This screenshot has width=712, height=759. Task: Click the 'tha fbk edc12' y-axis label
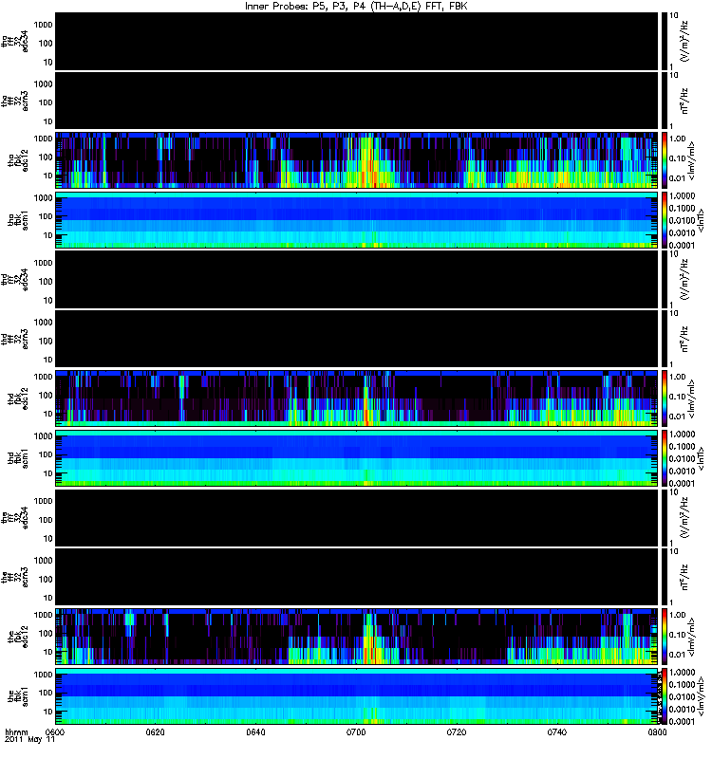click(x=18, y=160)
